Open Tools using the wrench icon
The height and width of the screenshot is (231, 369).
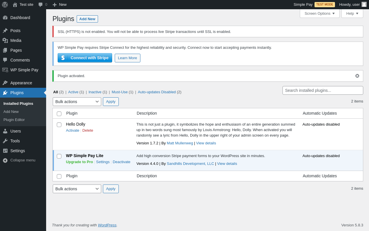coord(5,141)
